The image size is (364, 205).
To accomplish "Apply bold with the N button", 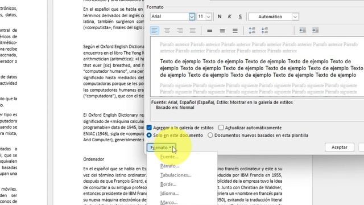I will pyautogui.click(x=220, y=17).
